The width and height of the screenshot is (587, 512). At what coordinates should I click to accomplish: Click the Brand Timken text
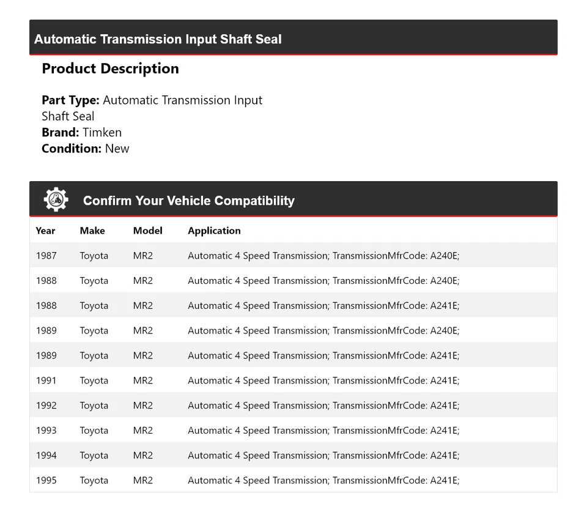coord(81,132)
